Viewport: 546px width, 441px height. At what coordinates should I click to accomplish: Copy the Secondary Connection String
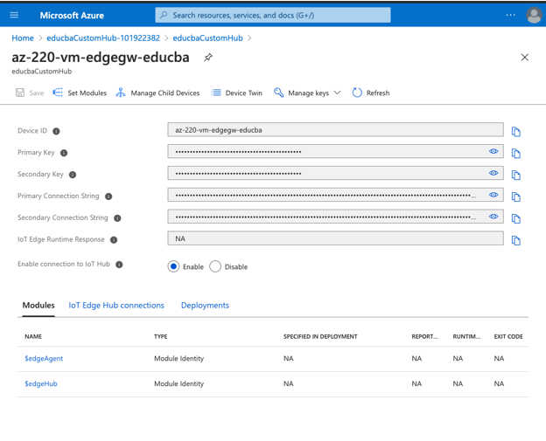click(x=515, y=218)
